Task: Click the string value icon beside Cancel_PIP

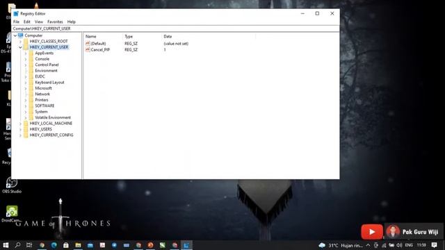Action: [88, 49]
